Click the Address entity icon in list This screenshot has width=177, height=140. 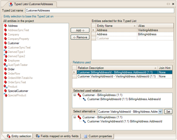(x=5, y=26)
